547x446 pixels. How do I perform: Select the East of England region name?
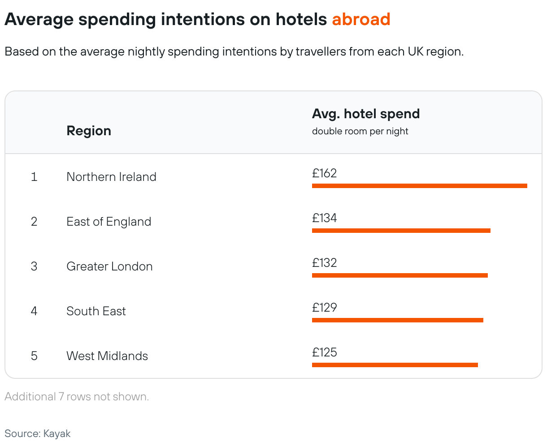[109, 222]
